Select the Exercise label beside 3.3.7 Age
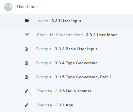 tap(44, 105)
